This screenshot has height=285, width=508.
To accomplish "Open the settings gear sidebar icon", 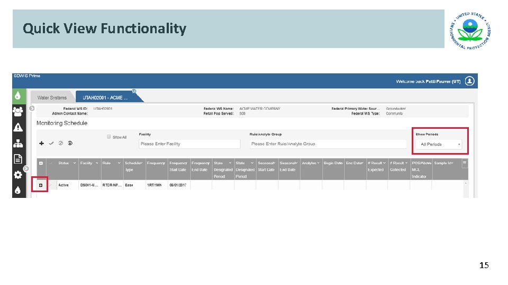I will click(18, 175).
